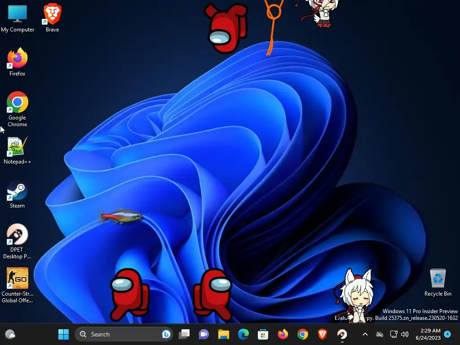Select the Counter-Strike Global Offensive shortcut
This screenshot has width=460, height=345.
(18, 285)
